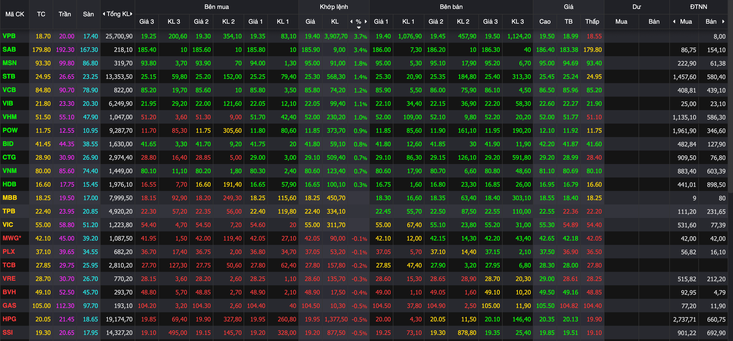Click the left arrow beside ĐTNN Mua
This screenshot has width=733, height=341.
674,22
